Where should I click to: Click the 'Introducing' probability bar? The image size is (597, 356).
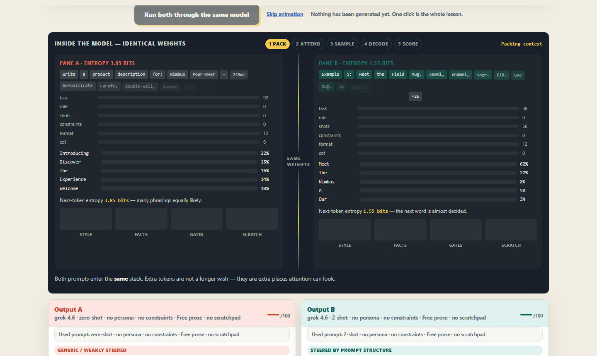(179, 153)
